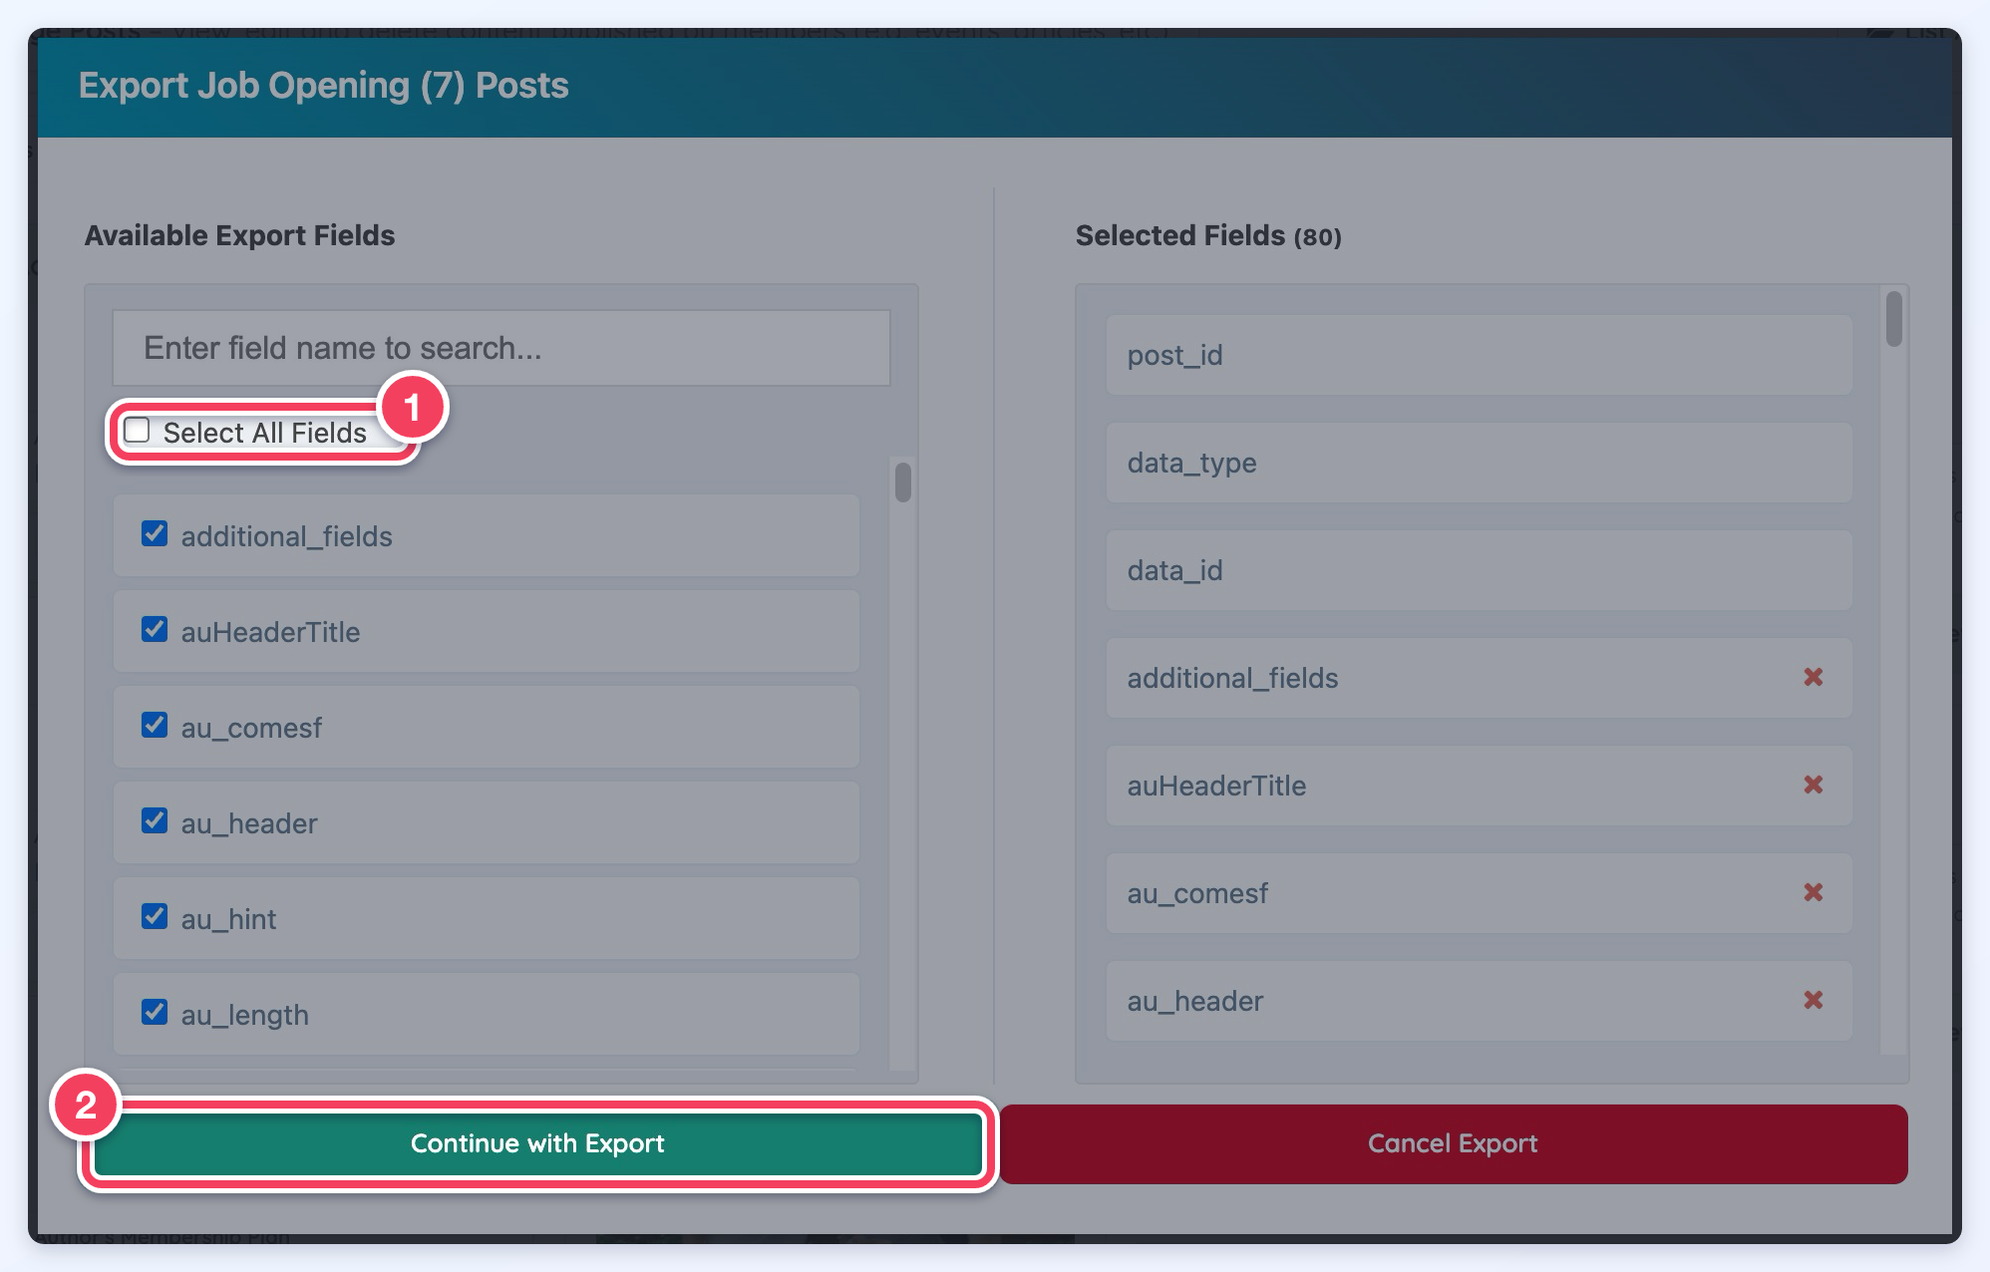The height and width of the screenshot is (1272, 1990).
Task: Check the Select All Fields checkbox
Action: click(138, 431)
